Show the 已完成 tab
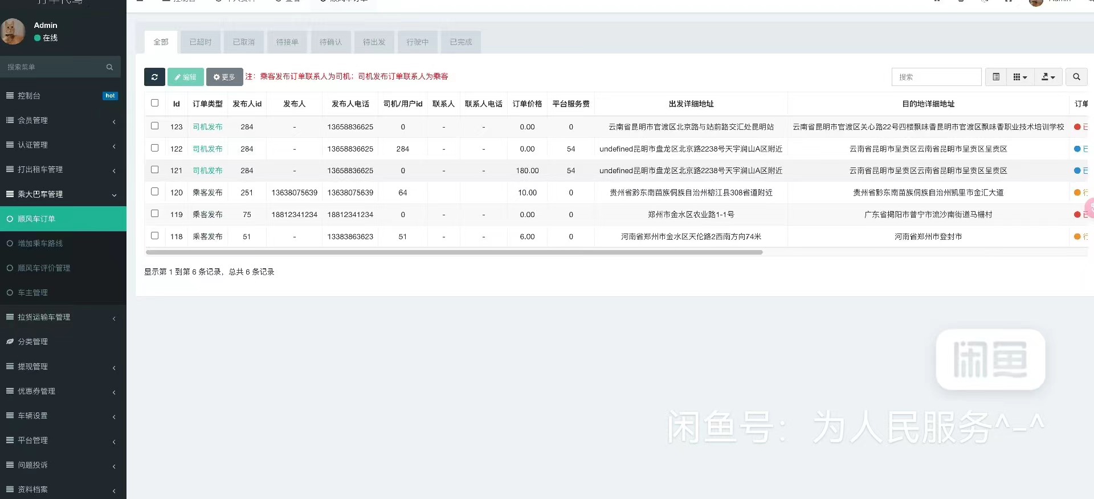 (461, 42)
